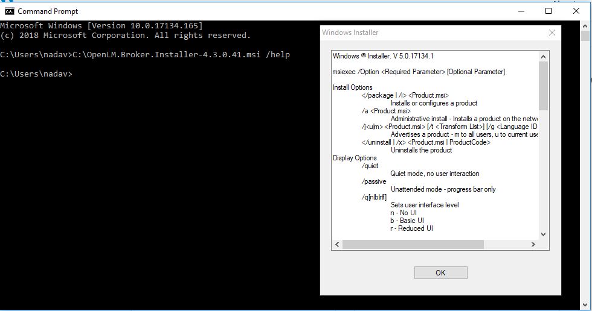Viewport: 592px width, 311px height.
Task: Click the help text scroll down arrow
Action: click(x=543, y=234)
